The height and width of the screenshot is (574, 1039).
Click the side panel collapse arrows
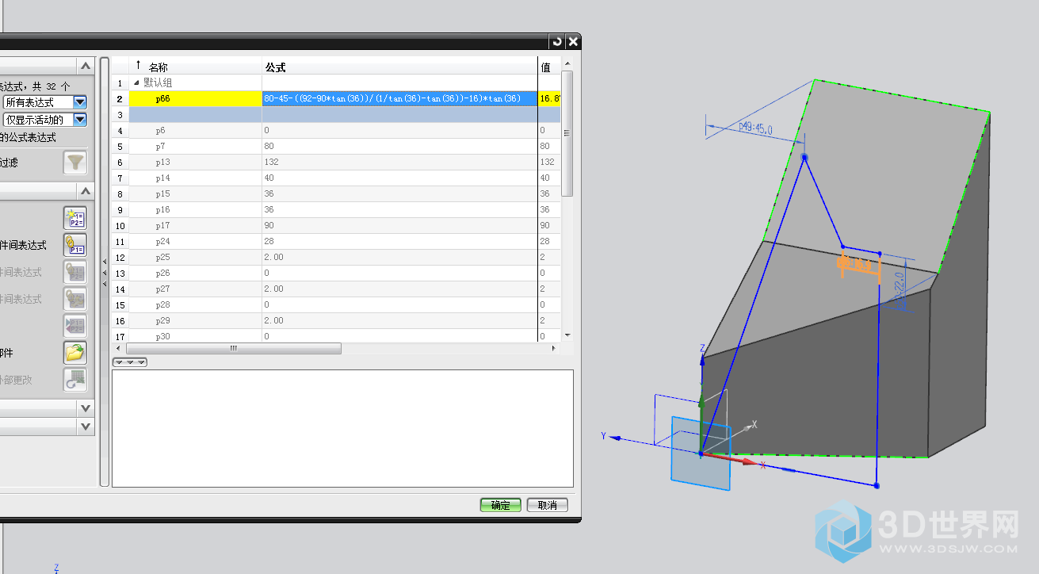click(x=105, y=273)
